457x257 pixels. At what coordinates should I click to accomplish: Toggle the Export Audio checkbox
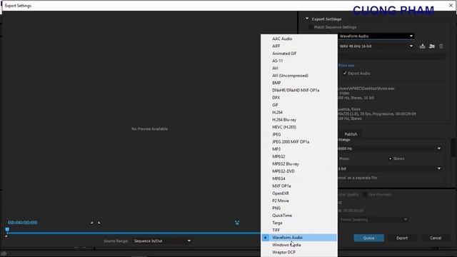[x=345, y=73]
